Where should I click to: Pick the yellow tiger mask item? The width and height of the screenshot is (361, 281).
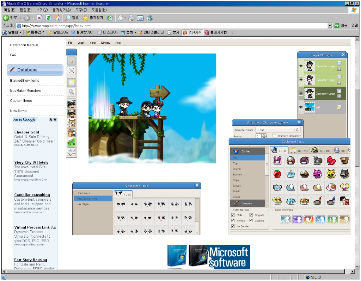[331, 174]
